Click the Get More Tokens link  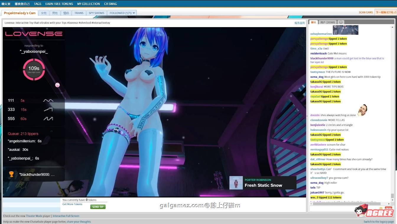72,204
